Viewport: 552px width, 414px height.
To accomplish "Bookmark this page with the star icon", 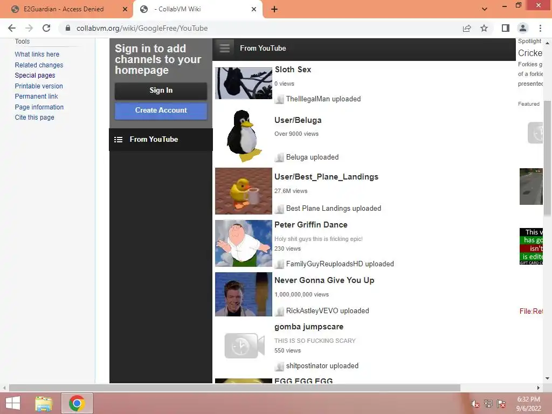I will [484, 28].
